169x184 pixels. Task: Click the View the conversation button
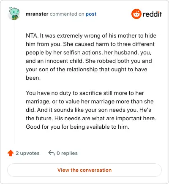[x=84, y=170]
